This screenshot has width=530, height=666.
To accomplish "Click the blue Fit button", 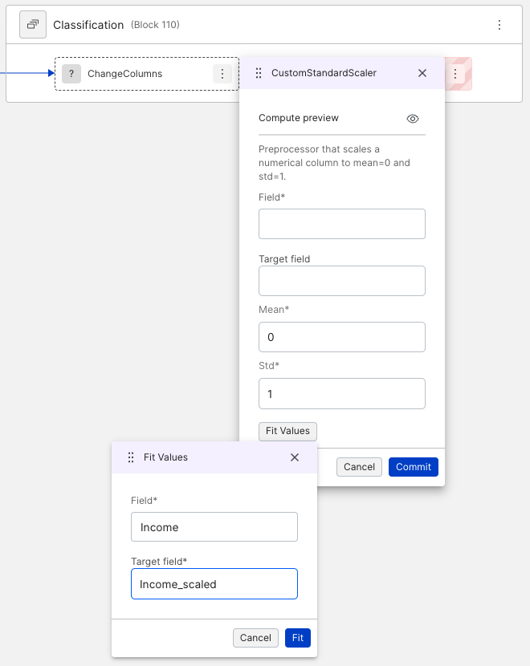I will click(297, 638).
